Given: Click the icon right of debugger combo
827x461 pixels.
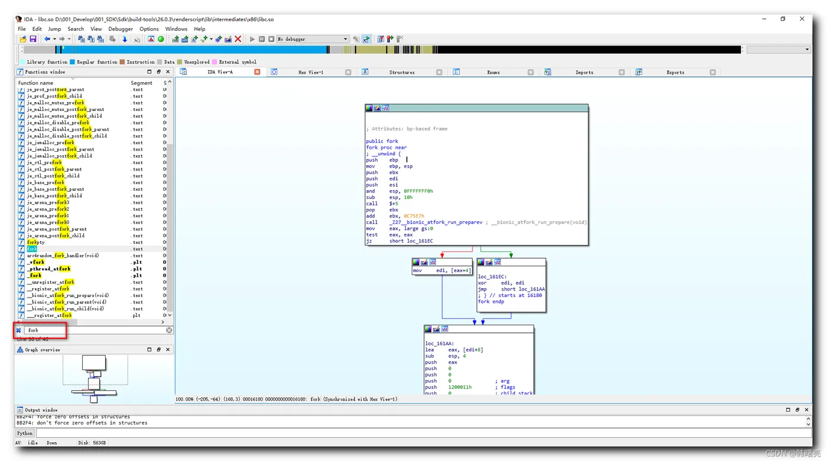Looking at the screenshot, I should (x=356, y=39).
